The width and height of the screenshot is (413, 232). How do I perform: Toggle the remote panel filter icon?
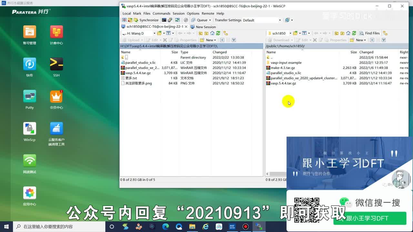coord(305,33)
